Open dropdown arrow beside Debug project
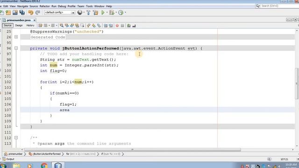The width and height of the screenshot is (299, 168). 116,13
